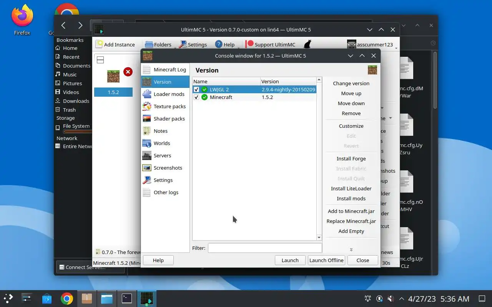This screenshot has width=492, height=307.
Task: Open Downloads in file manager sidebar
Action: (x=72, y=101)
